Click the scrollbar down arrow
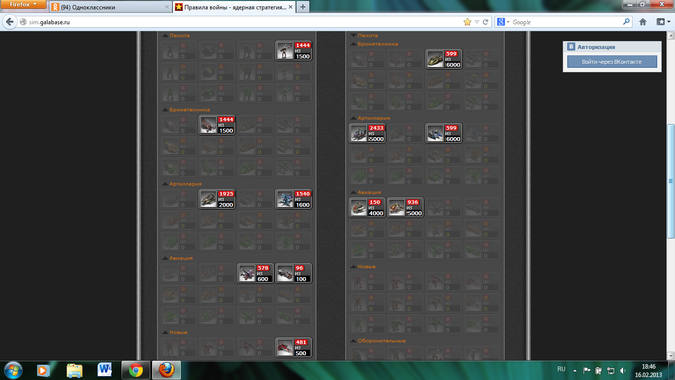 pyautogui.click(x=671, y=355)
